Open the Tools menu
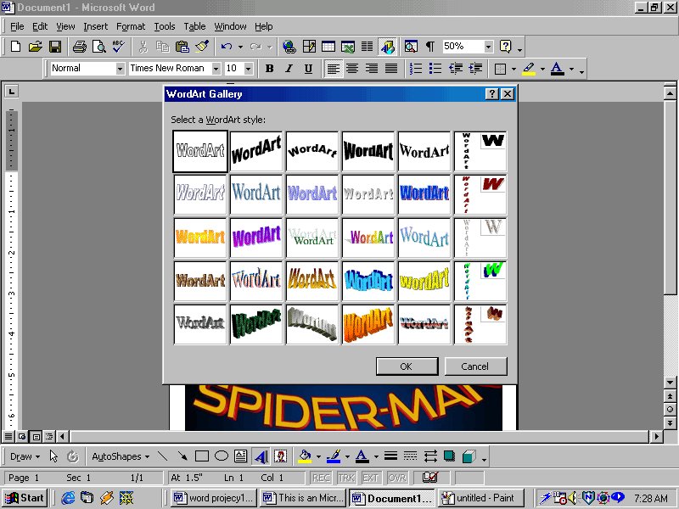The image size is (679, 509). point(165,26)
